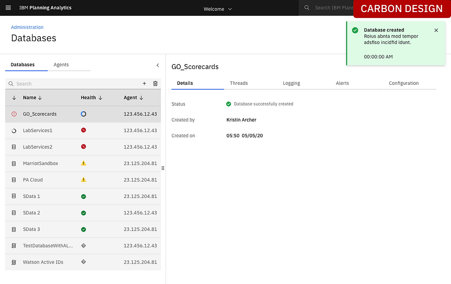This screenshot has height=284, width=451.
Task: Select the TestDatabaseWithAL... row name
Action: (x=48, y=246)
